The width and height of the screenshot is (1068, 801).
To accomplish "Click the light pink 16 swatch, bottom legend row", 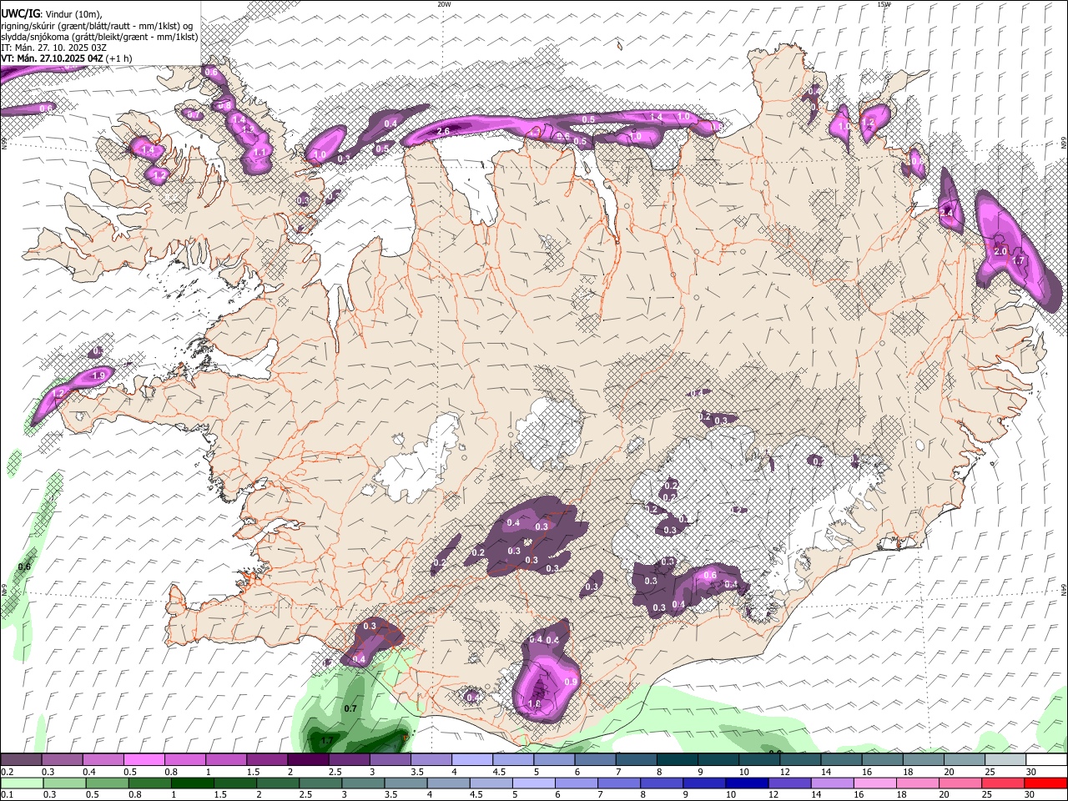I will (x=874, y=783).
